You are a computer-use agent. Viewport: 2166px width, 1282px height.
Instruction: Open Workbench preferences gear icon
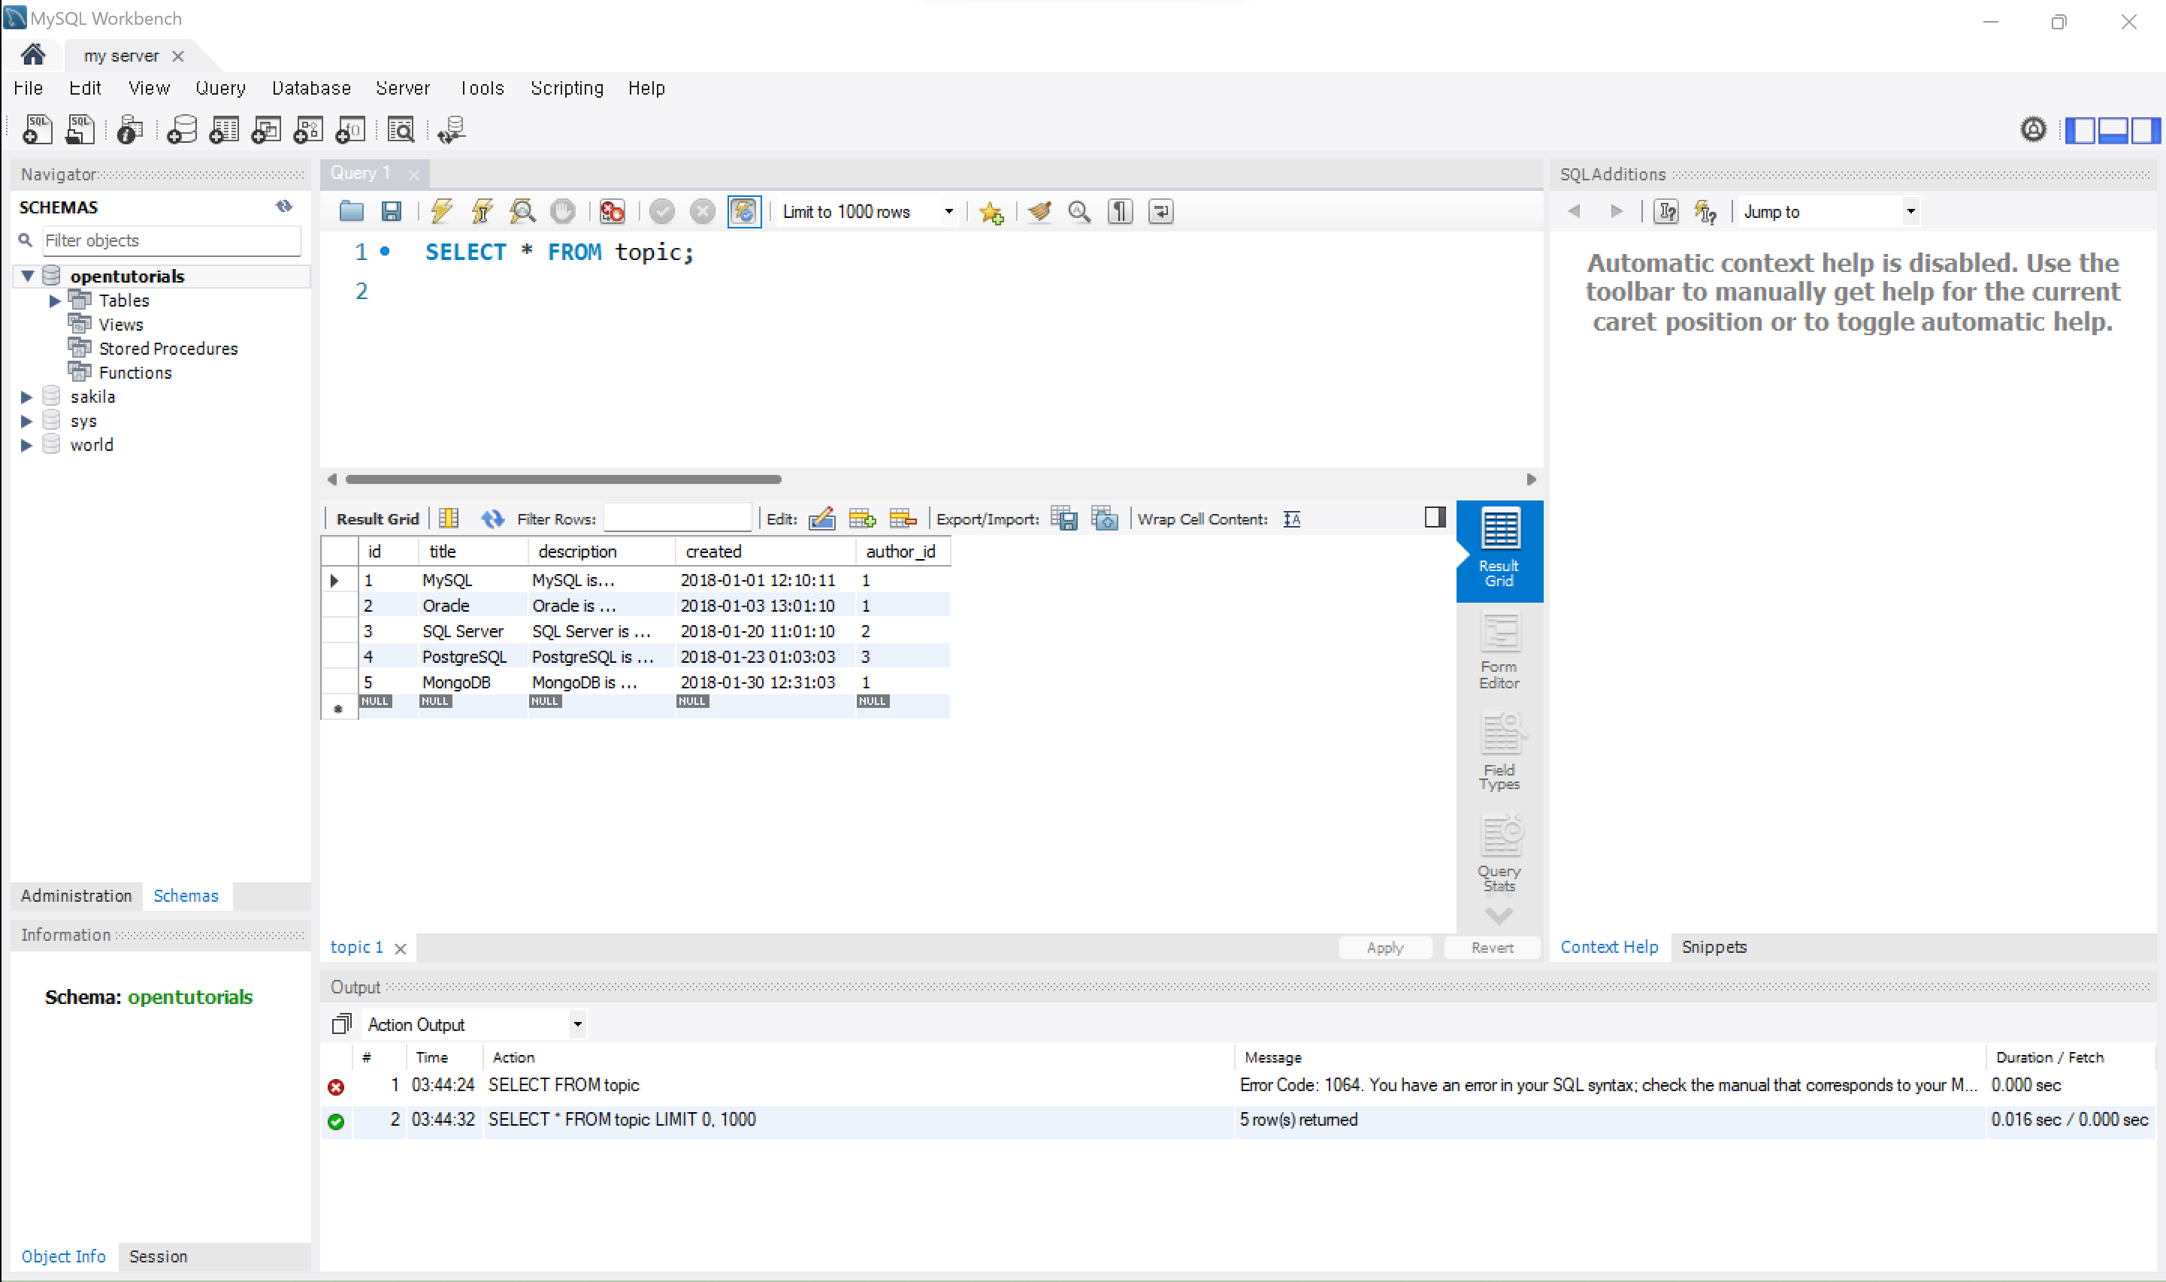click(2034, 131)
